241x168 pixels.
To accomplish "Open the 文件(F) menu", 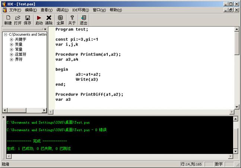I will (x=15, y=10).
